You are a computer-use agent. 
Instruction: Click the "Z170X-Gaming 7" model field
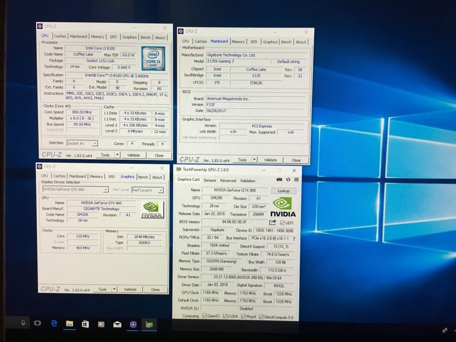[238, 61]
